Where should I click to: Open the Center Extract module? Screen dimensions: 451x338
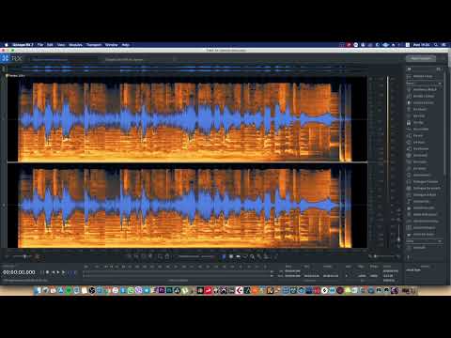tap(425, 102)
